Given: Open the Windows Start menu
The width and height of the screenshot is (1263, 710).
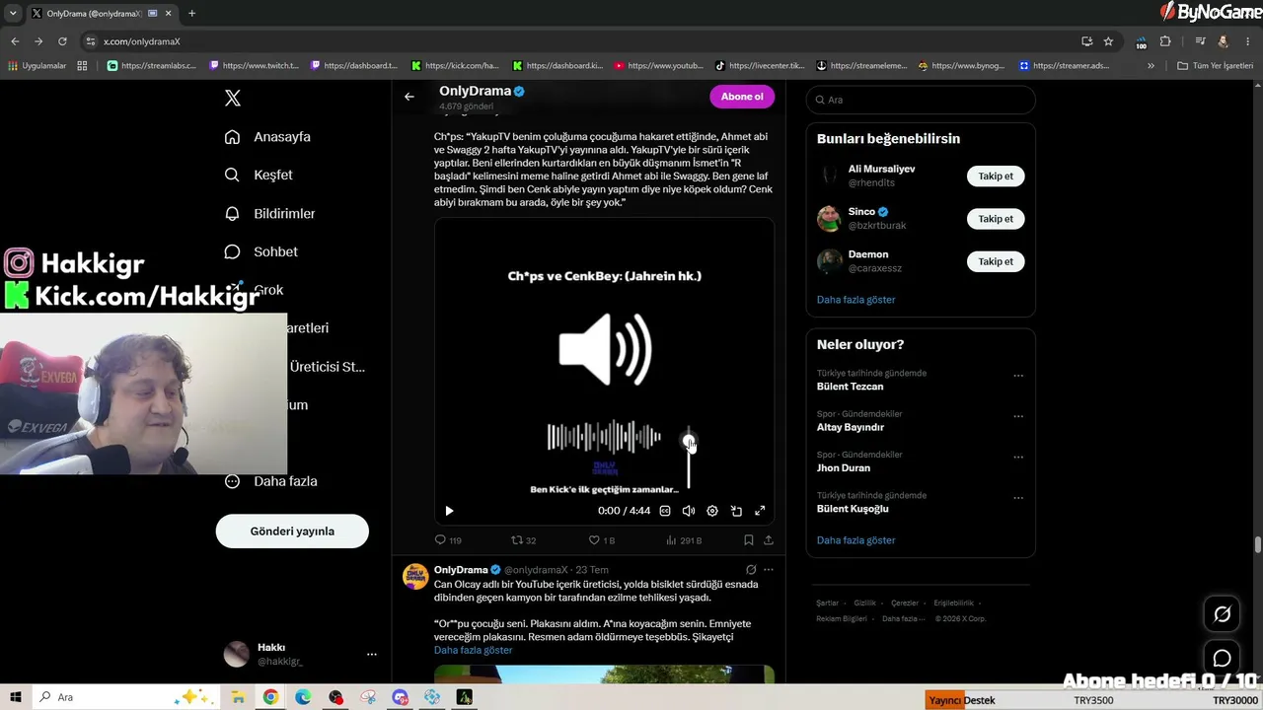Looking at the screenshot, I should tap(16, 697).
